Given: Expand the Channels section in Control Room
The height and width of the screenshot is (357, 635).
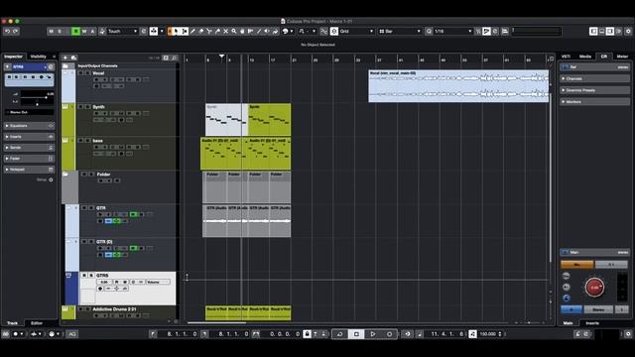Looking at the screenshot, I should pyautogui.click(x=595, y=78).
